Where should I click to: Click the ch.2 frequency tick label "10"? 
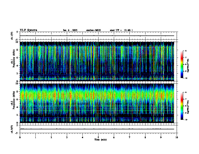(17, 84)
